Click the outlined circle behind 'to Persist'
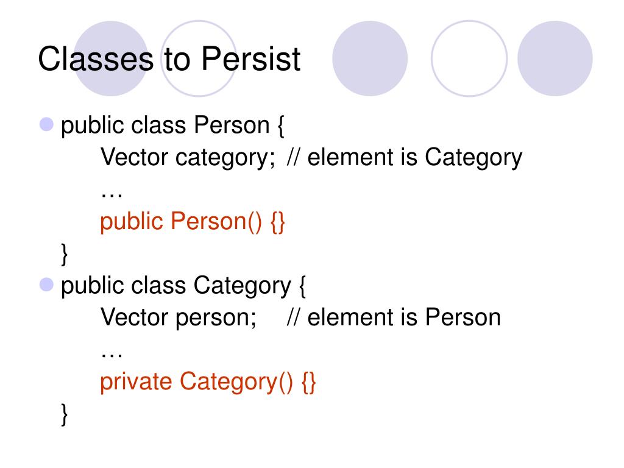Image resolution: width=624 pixels, height=468 pixels. click(x=199, y=58)
